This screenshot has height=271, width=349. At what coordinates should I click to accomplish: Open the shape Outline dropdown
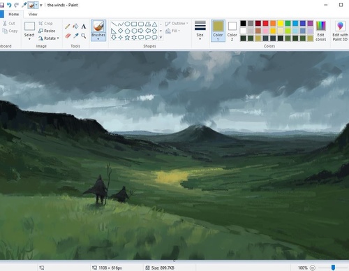[x=177, y=24]
